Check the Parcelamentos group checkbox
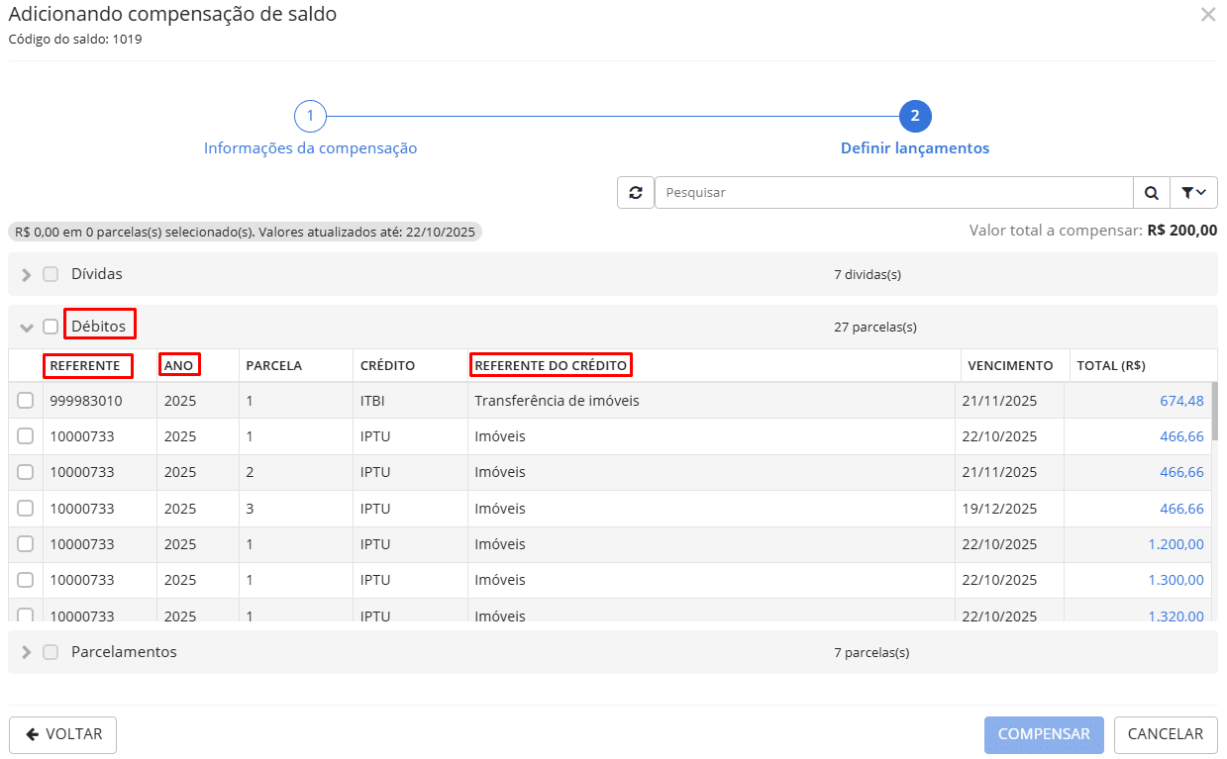The width and height of the screenshot is (1227, 759). click(x=51, y=652)
